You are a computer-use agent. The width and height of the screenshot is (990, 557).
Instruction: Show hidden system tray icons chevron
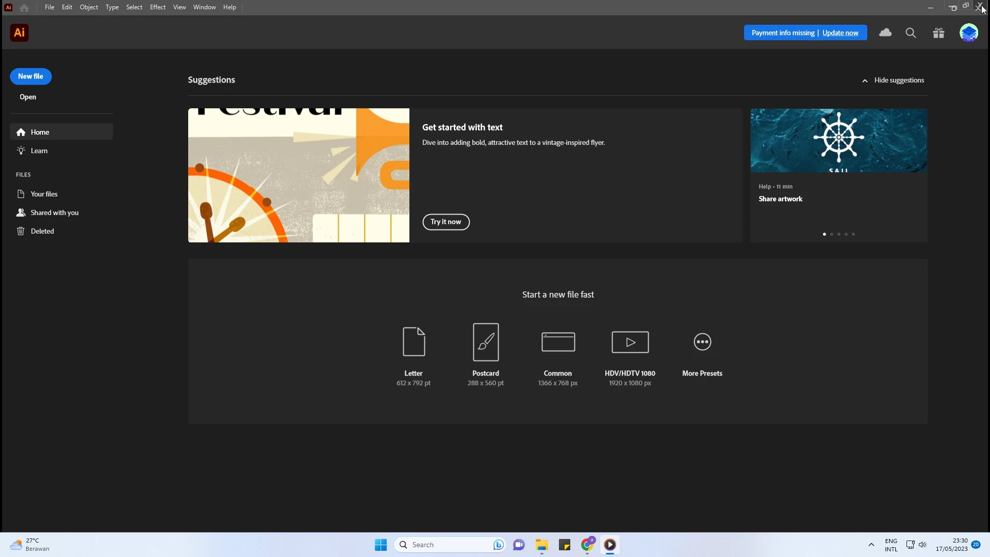click(x=871, y=545)
